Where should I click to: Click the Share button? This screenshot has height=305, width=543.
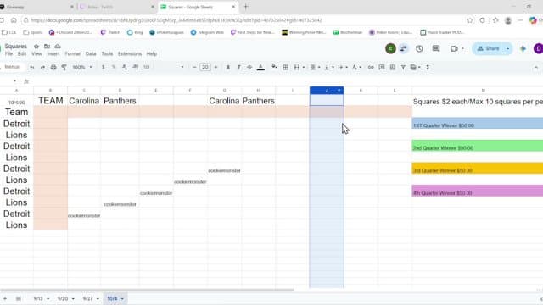[489, 49]
